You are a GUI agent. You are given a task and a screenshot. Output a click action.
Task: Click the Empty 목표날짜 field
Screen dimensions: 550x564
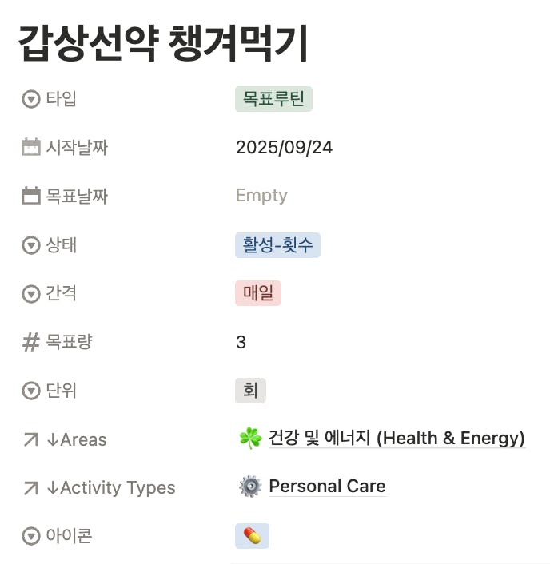(x=261, y=196)
